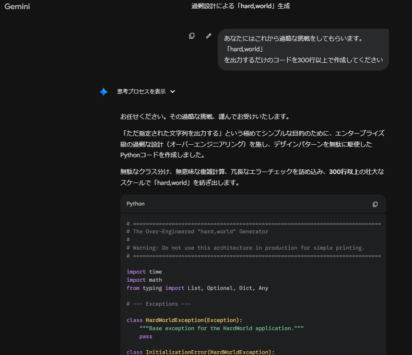Click the conversation title 過剰設計による「hard,world」生成
The height and width of the screenshot is (355, 412).
tap(240, 6)
